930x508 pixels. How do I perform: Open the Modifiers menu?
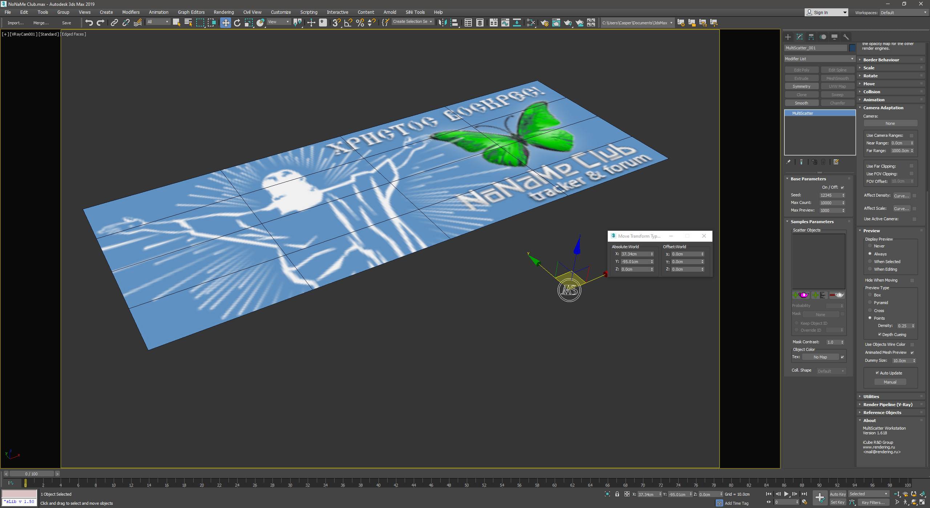click(x=131, y=12)
